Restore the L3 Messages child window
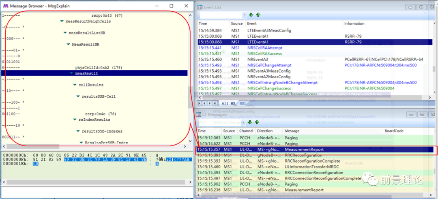This screenshot has height=199, width=438. coord(423,114)
